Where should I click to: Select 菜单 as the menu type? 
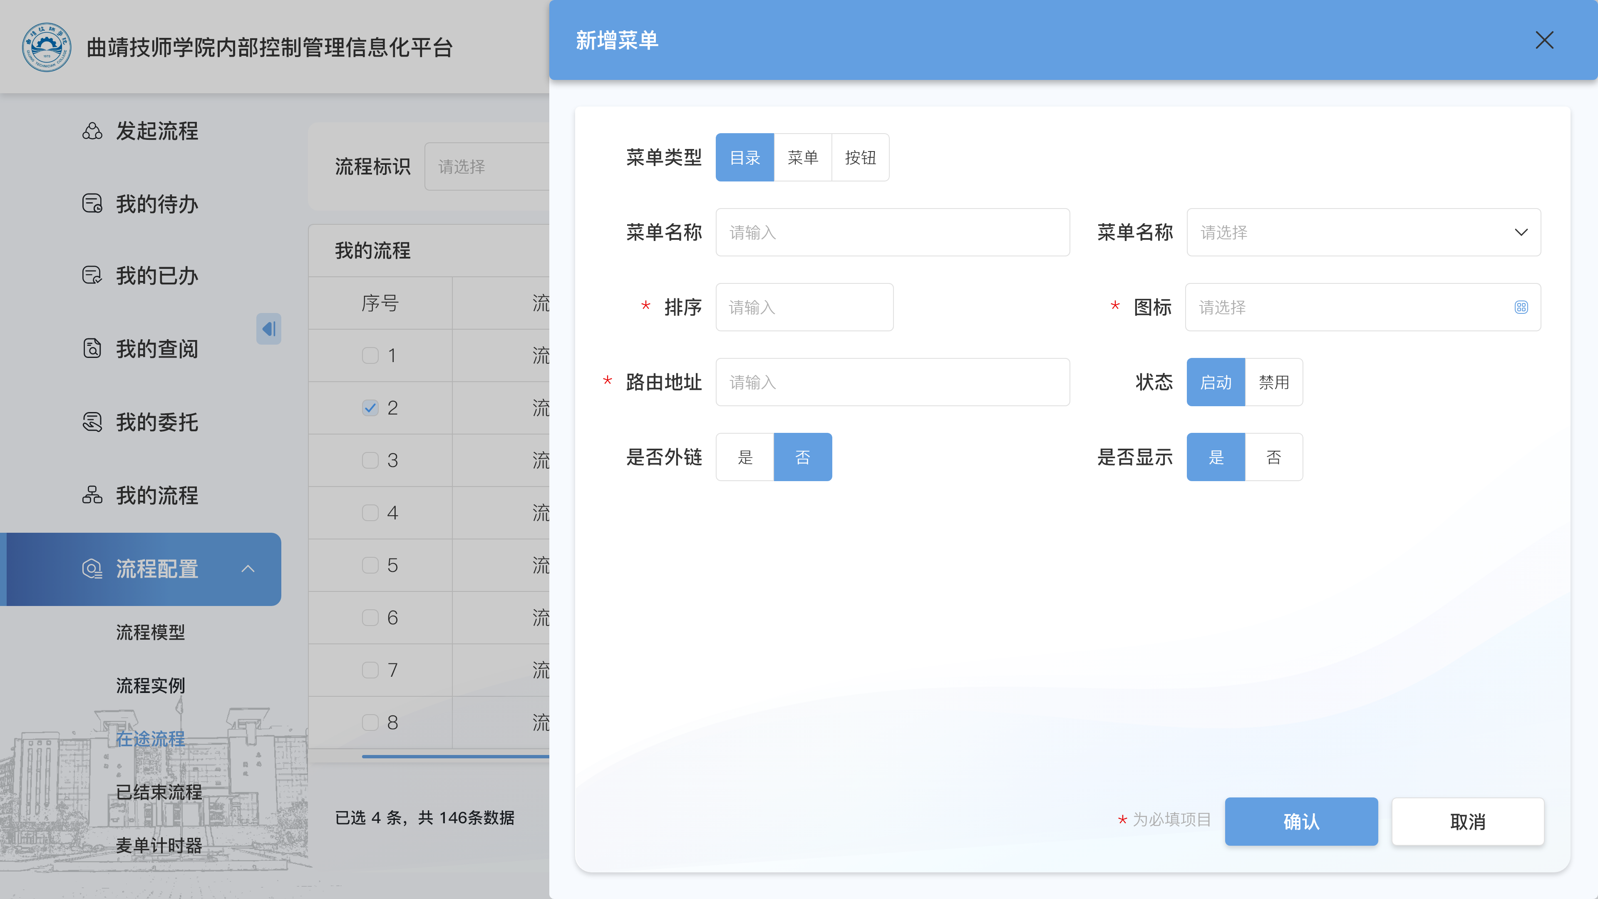click(x=803, y=158)
